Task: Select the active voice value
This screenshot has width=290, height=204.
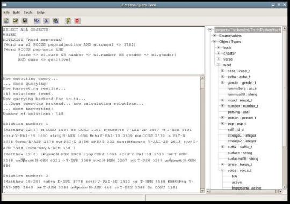Action: pos(236,182)
